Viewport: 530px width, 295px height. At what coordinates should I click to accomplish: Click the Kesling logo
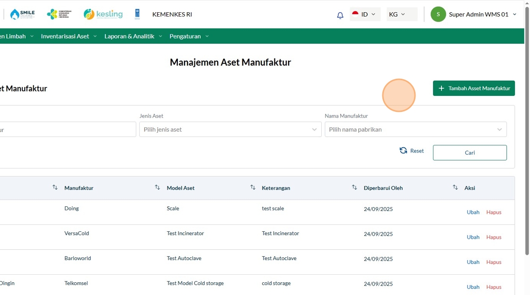pos(103,14)
